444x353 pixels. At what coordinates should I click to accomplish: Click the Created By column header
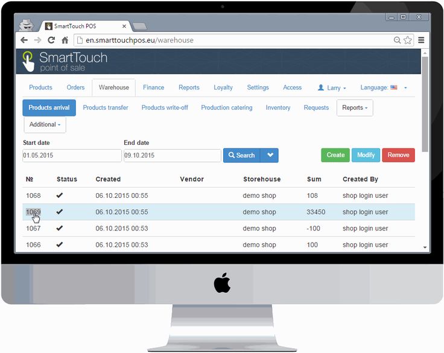pos(360,179)
